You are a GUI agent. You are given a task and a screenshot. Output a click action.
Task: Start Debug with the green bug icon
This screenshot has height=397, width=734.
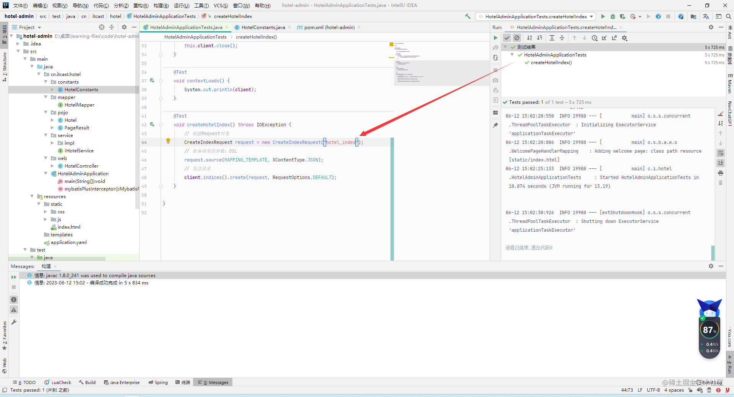click(x=613, y=16)
